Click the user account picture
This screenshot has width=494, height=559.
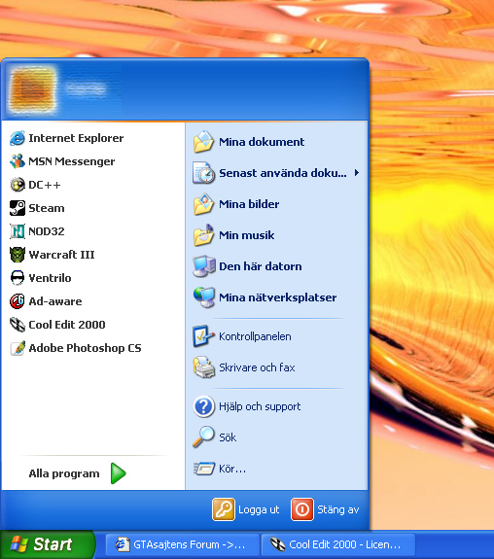33,89
